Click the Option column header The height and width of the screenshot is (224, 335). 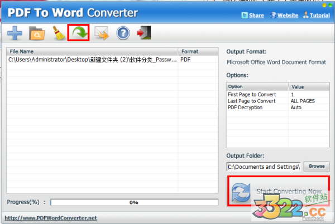click(x=257, y=87)
